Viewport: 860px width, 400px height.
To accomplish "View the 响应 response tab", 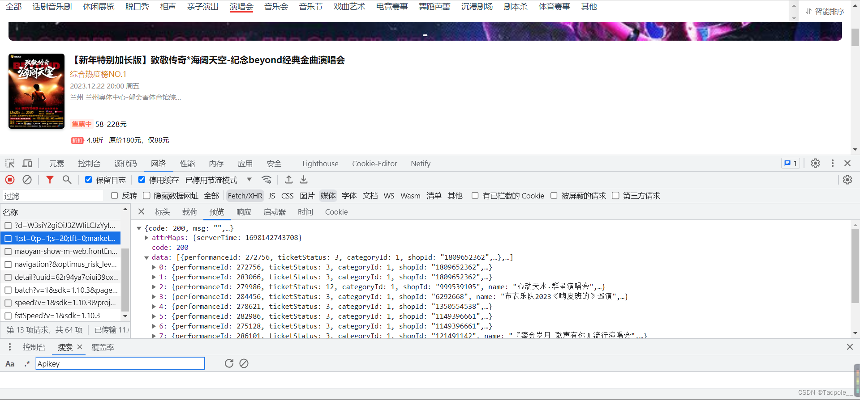I will (244, 212).
